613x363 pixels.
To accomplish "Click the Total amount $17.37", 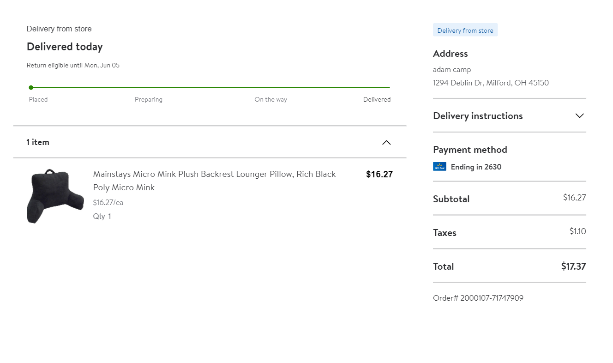I will point(573,266).
